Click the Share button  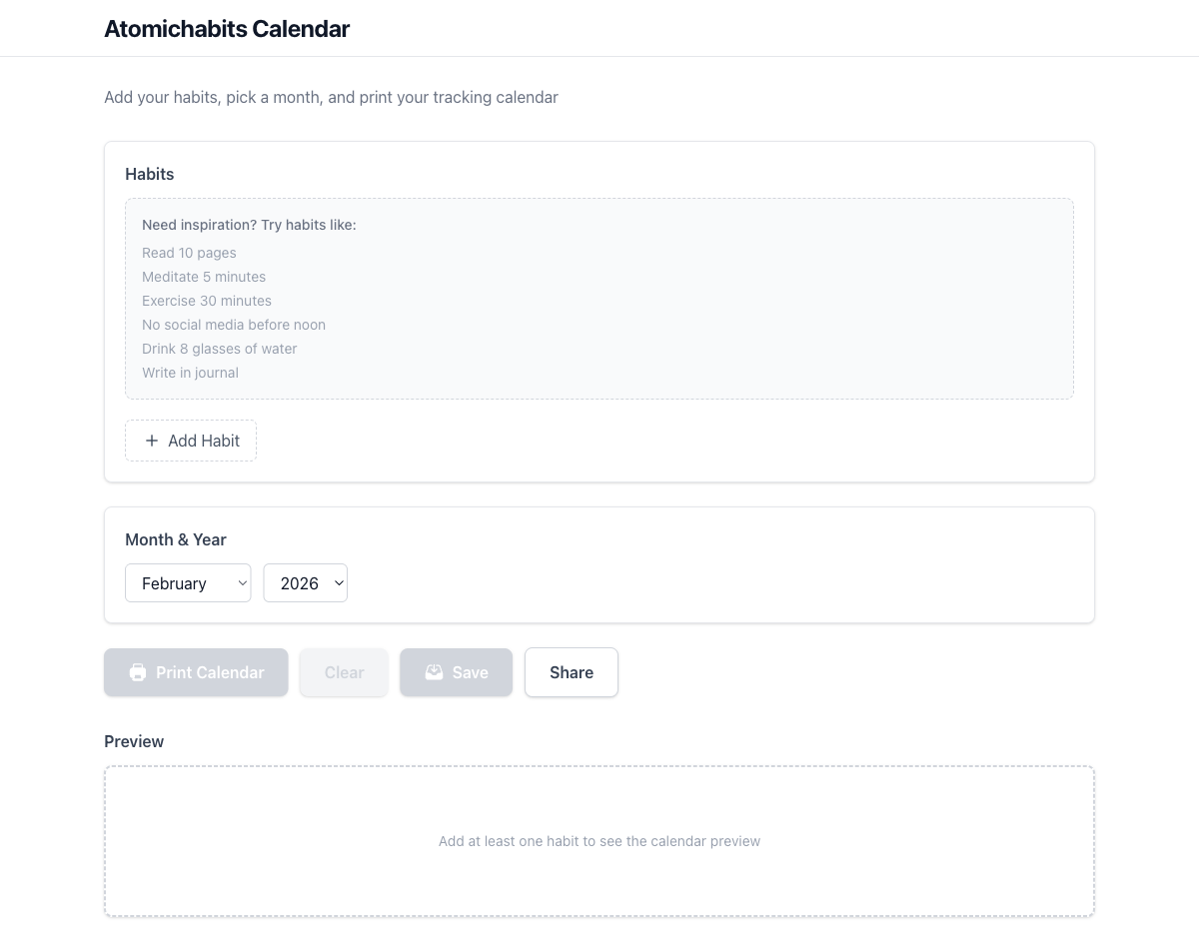click(x=571, y=672)
